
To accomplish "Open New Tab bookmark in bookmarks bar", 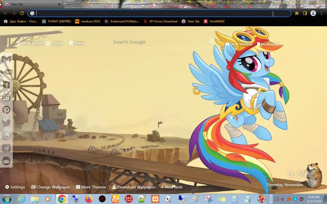I will coord(191,21).
